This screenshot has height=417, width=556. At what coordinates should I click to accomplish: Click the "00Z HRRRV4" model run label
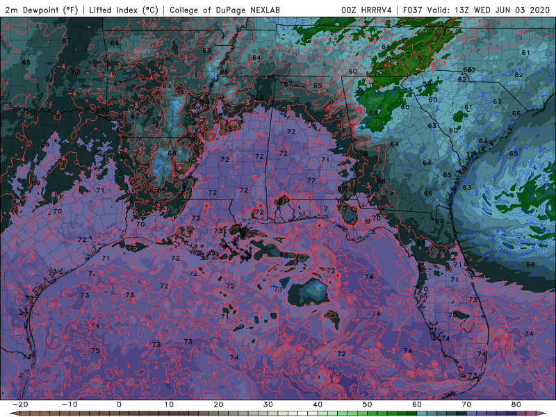point(366,10)
